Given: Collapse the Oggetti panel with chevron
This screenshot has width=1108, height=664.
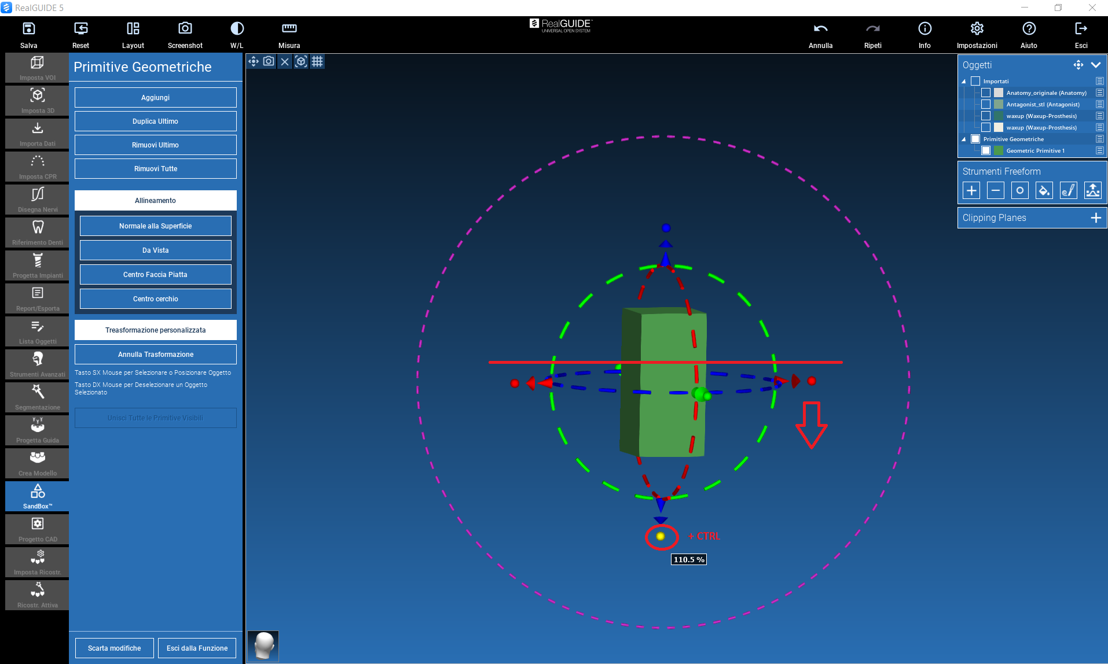Looking at the screenshot, I should point(1096,65).
